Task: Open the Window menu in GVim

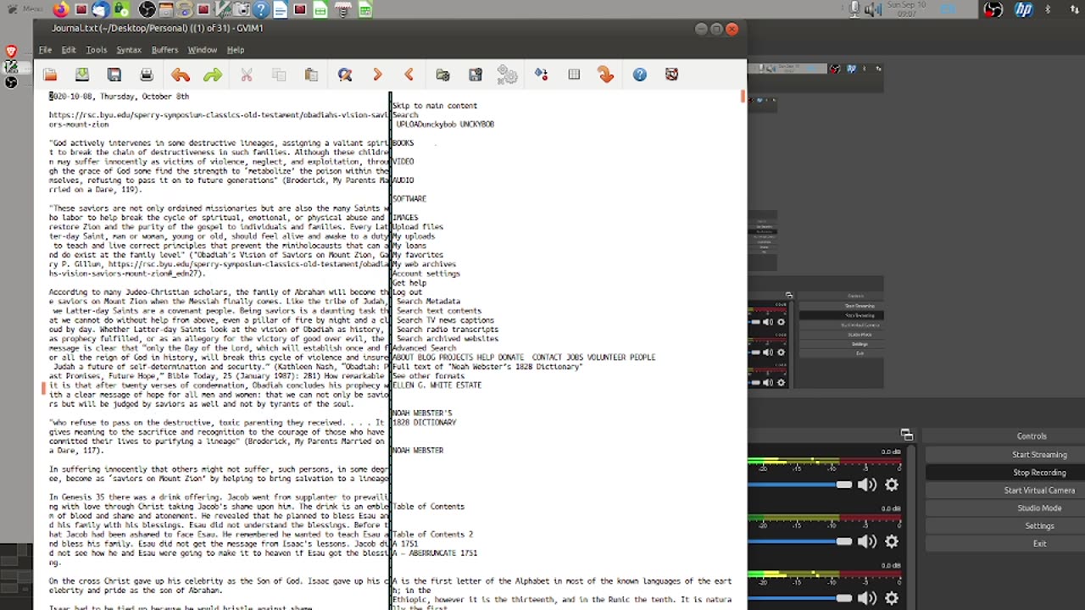Action: tap(203, 50)
